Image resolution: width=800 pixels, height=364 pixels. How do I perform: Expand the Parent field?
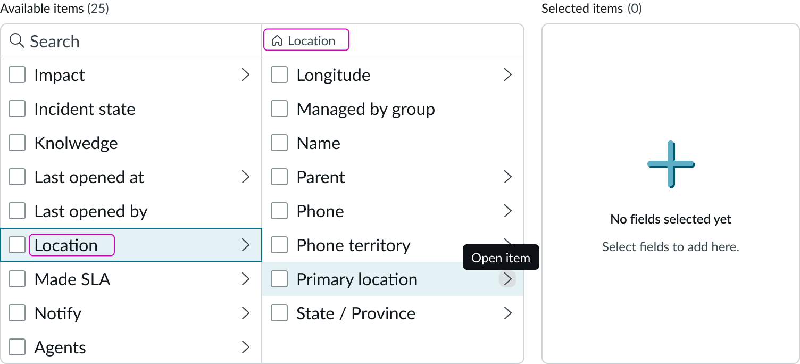(508, 177)
